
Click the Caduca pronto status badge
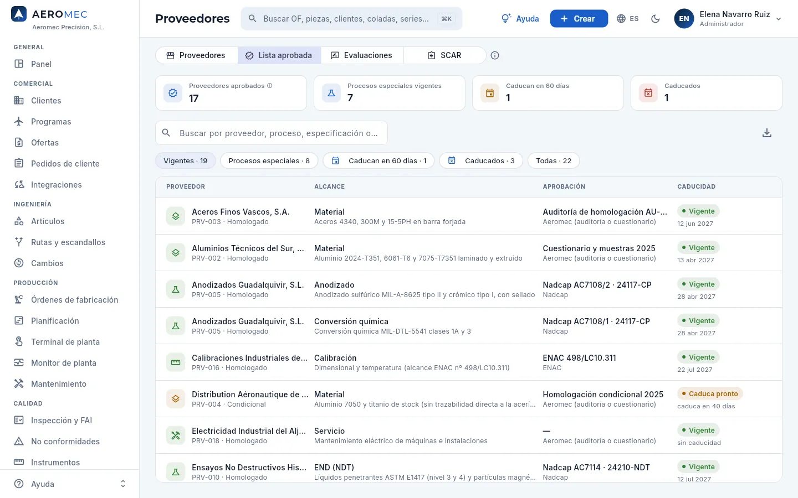pos(710,394)
